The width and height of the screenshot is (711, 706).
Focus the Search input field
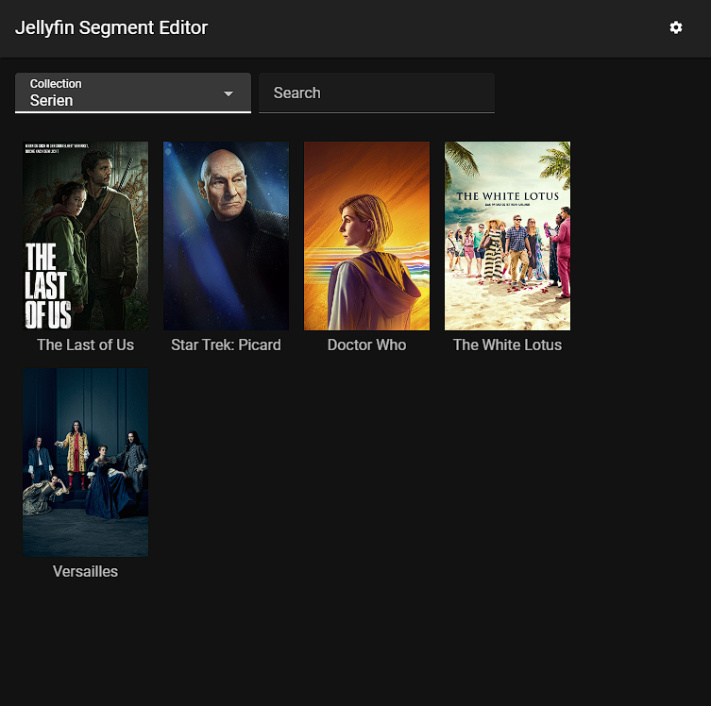377,92
